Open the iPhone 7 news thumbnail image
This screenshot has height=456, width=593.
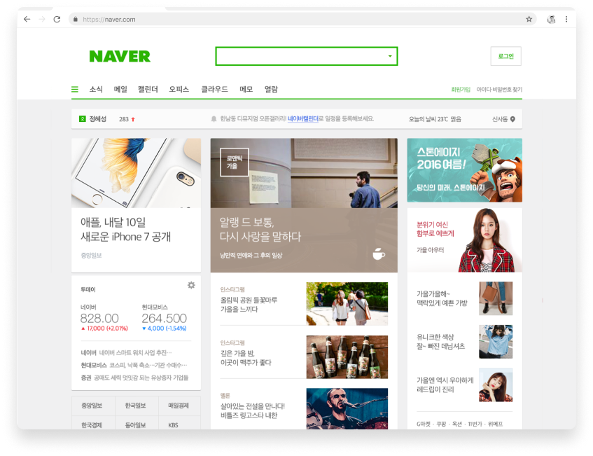tap(136, 172)
